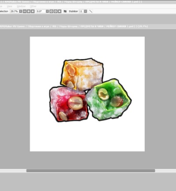This screenshot has height=191, width=176.
Task: Reset the canvas zoom button
Action: coord(33,11)
